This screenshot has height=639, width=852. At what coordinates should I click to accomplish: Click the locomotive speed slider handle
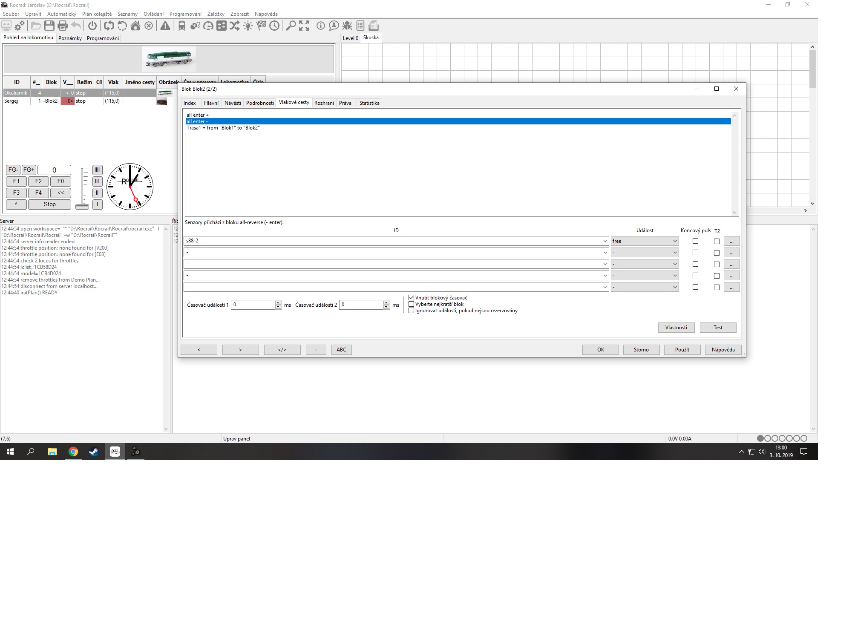(82, 207)
